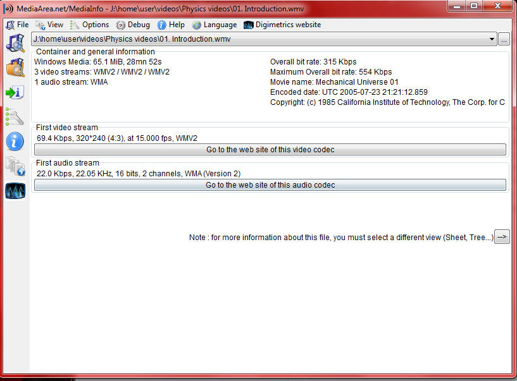The image size is (517, 381).
Task: Open the Language menu
Action: (x=215, y=25)
